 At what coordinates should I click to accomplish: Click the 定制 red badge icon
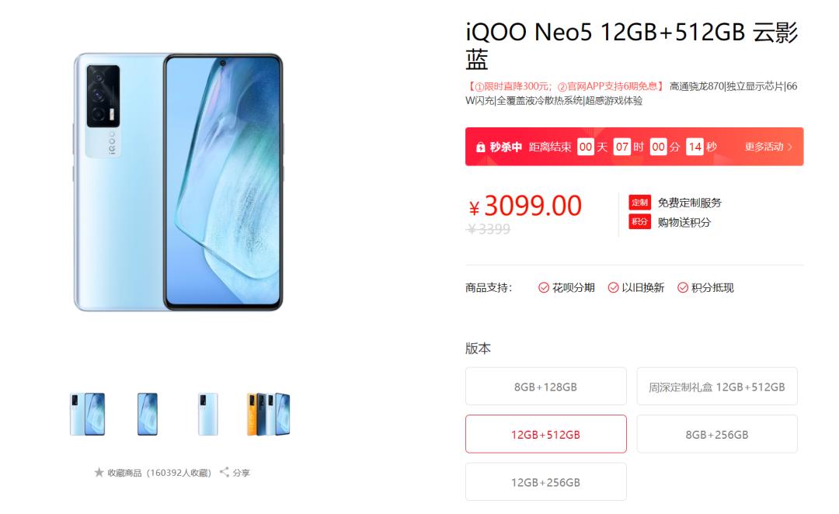pyautogui.click(x=639, y=202)
